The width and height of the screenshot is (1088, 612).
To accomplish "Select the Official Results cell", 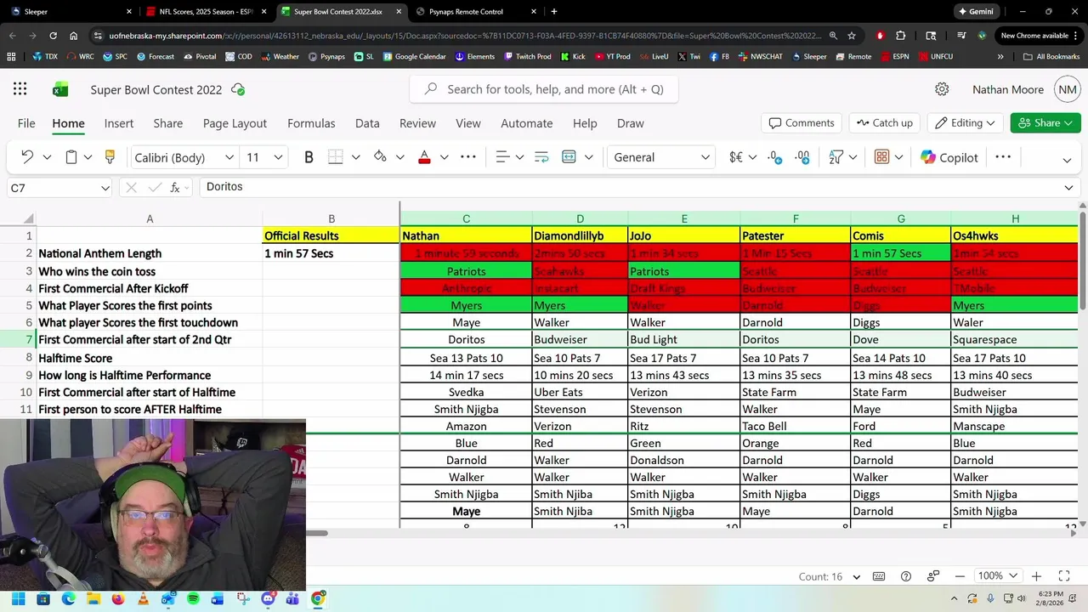I will tap(331, 236).
